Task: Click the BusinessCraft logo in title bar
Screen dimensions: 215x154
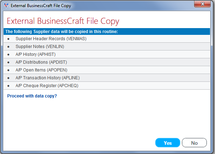Action: pos(6,6)
